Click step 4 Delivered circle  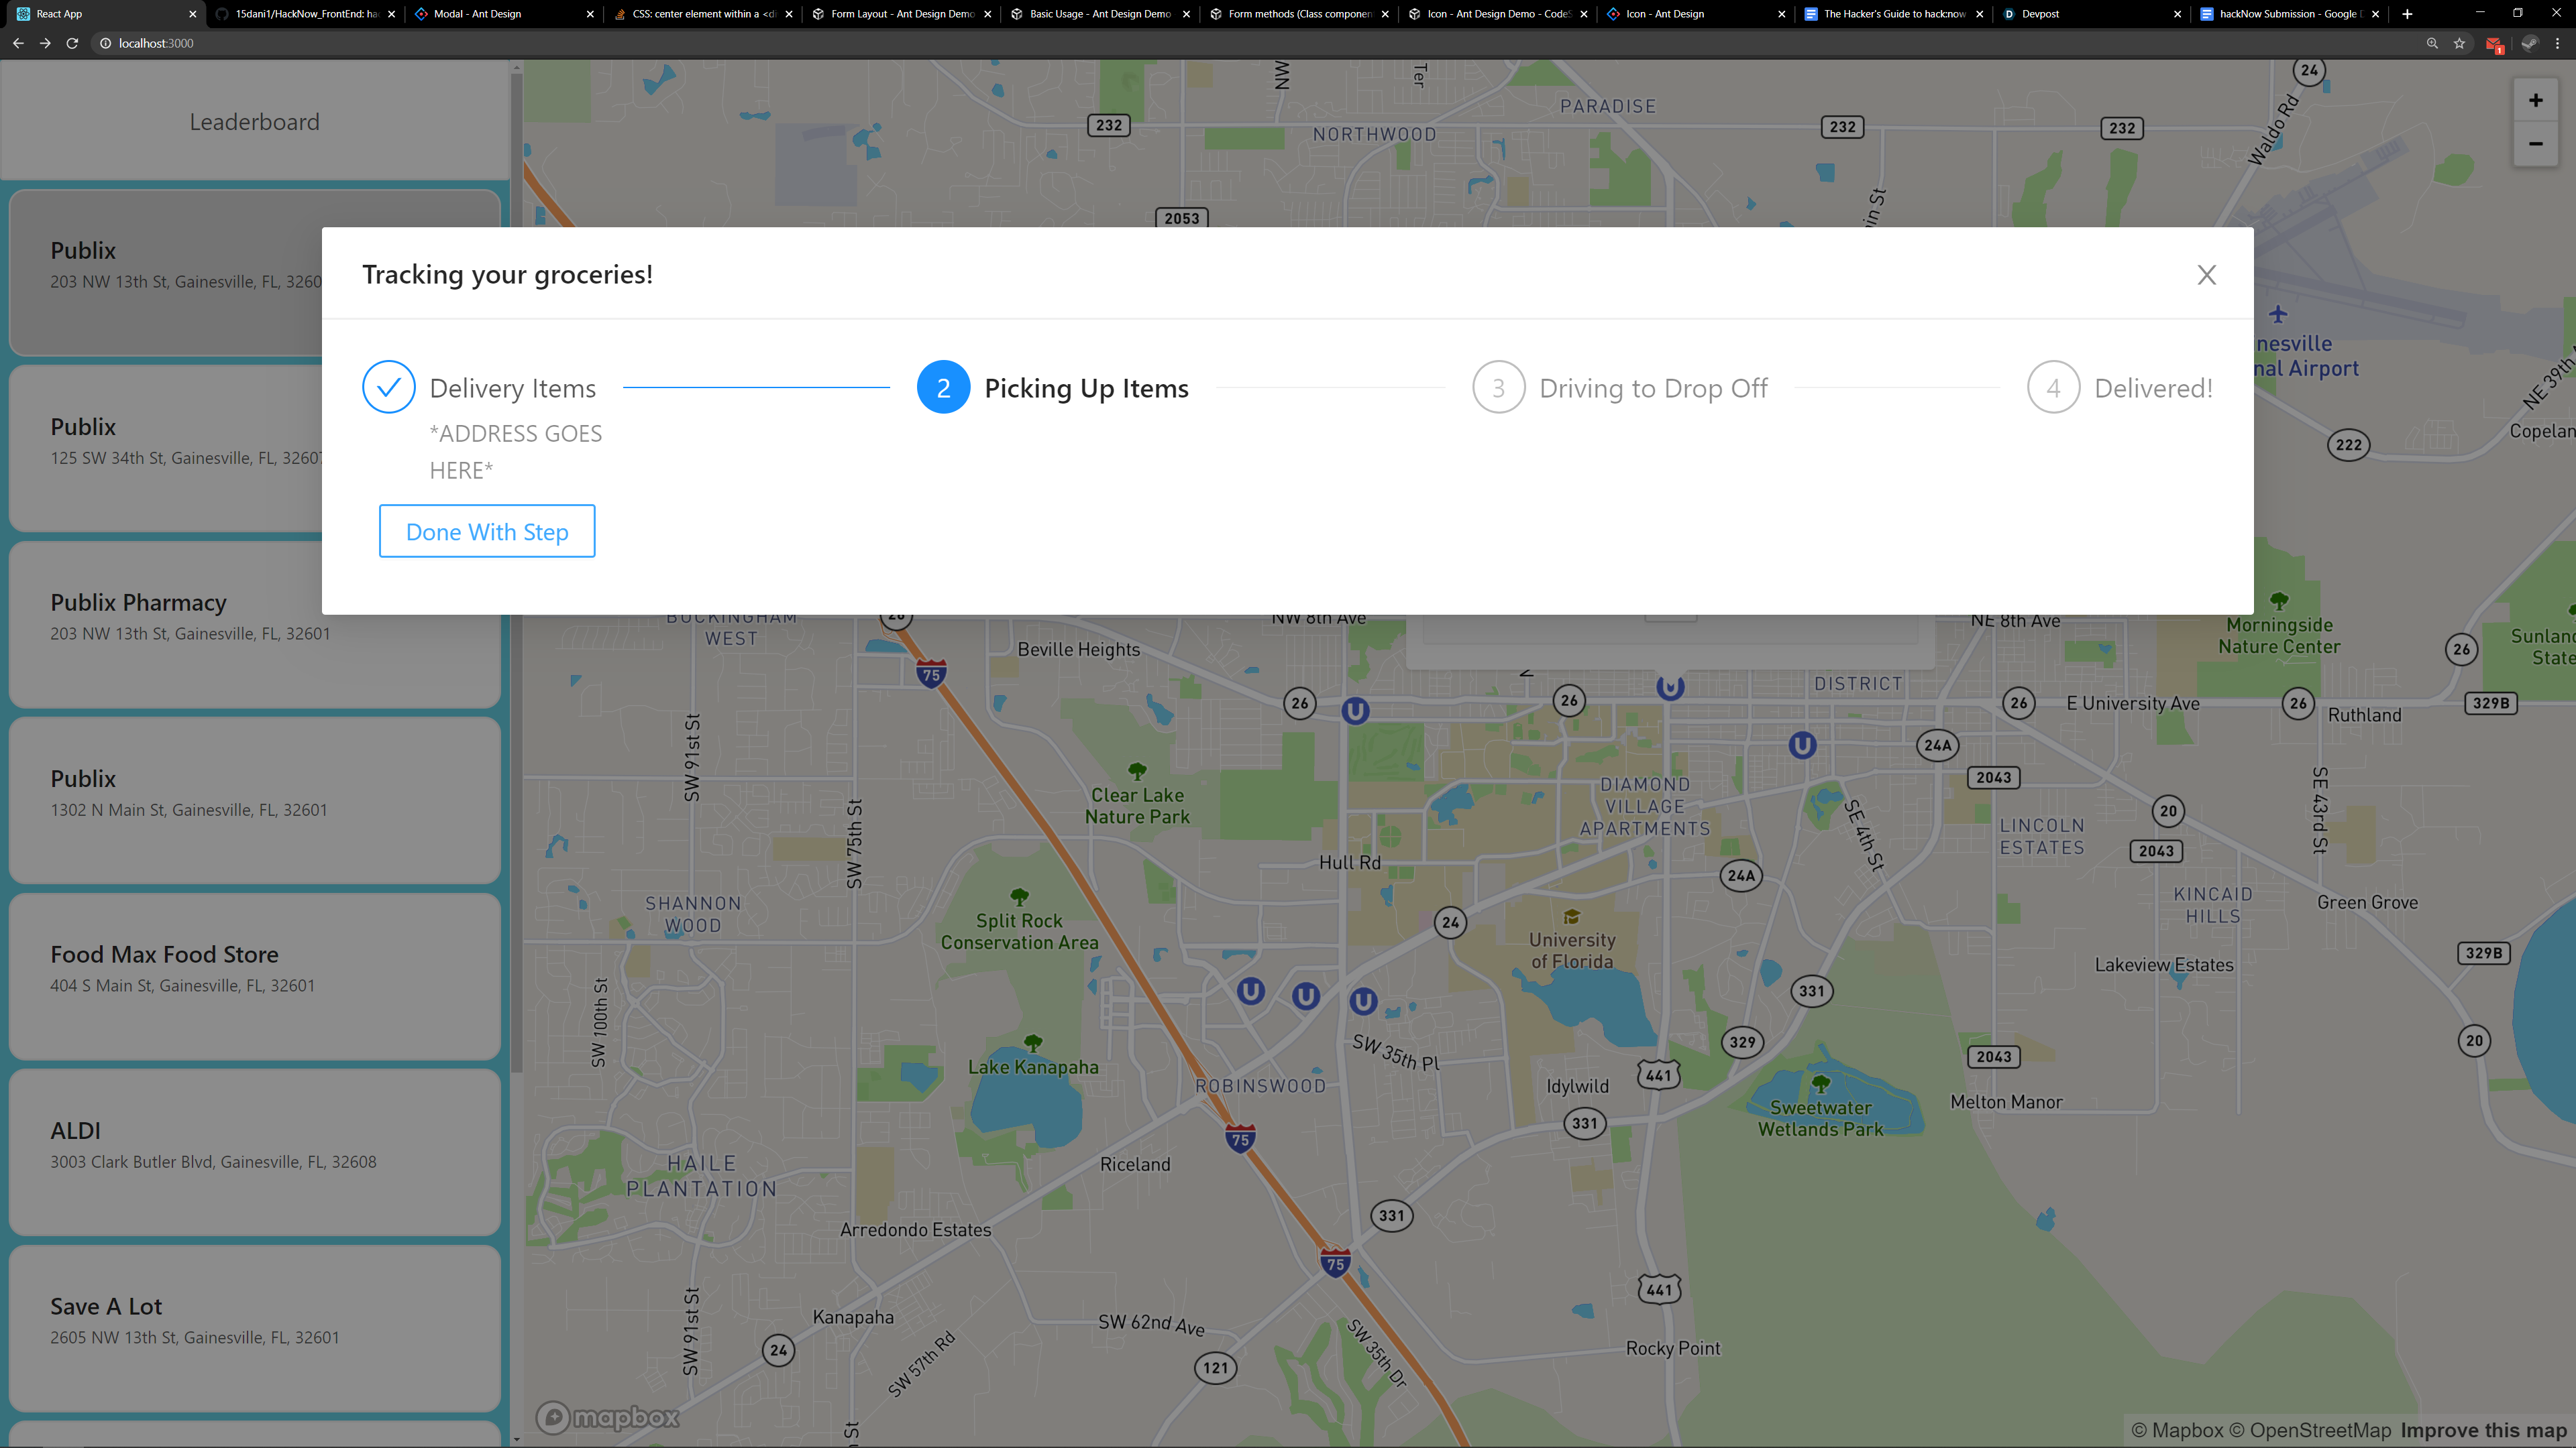tap(2053, 387)
